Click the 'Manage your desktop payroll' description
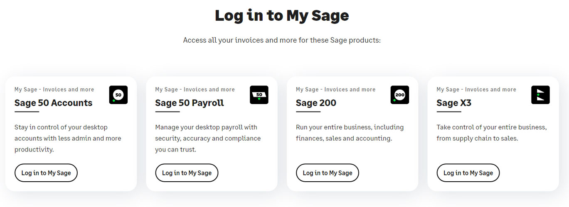The width and height of the screenshot is (569, 207). pyautogui.click(x=208, y=138)
